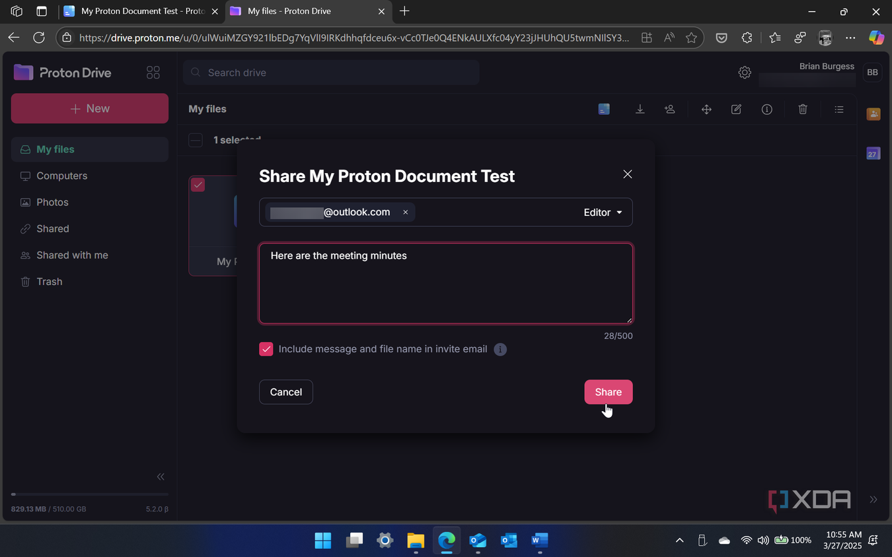Click the browser back arrow
Viewport: 892px width, 557px height.
click(x=14, y=38)
